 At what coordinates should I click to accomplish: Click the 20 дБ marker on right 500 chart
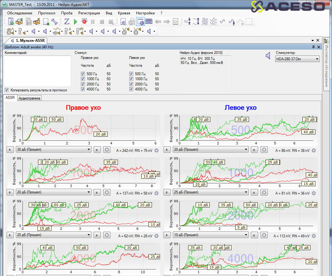pyautogui.click(x=100, y=134)
